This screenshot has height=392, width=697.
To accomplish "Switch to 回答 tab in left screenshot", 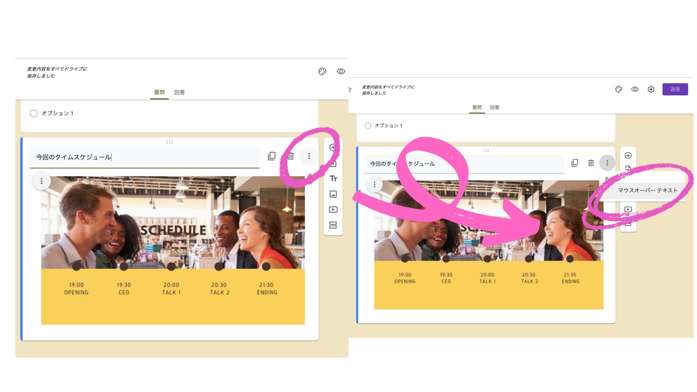I will tap(179, 92).
